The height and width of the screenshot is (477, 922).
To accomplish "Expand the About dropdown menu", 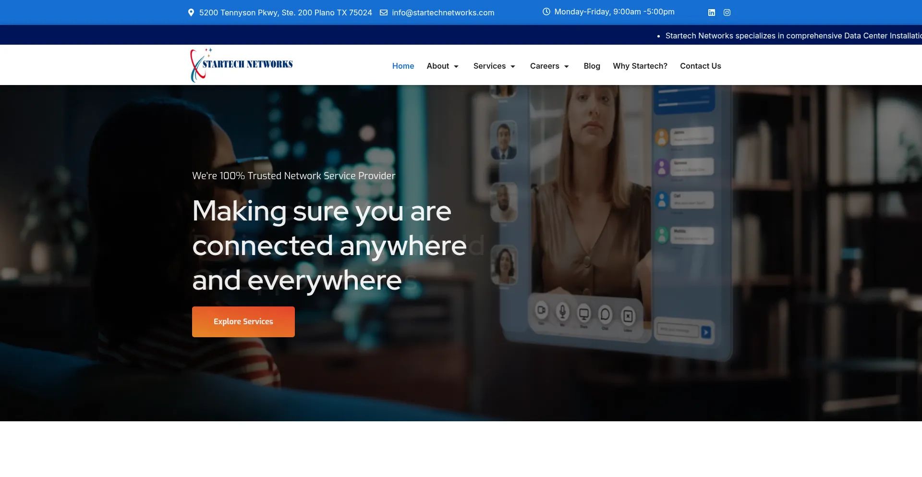I will click(442, 66).
